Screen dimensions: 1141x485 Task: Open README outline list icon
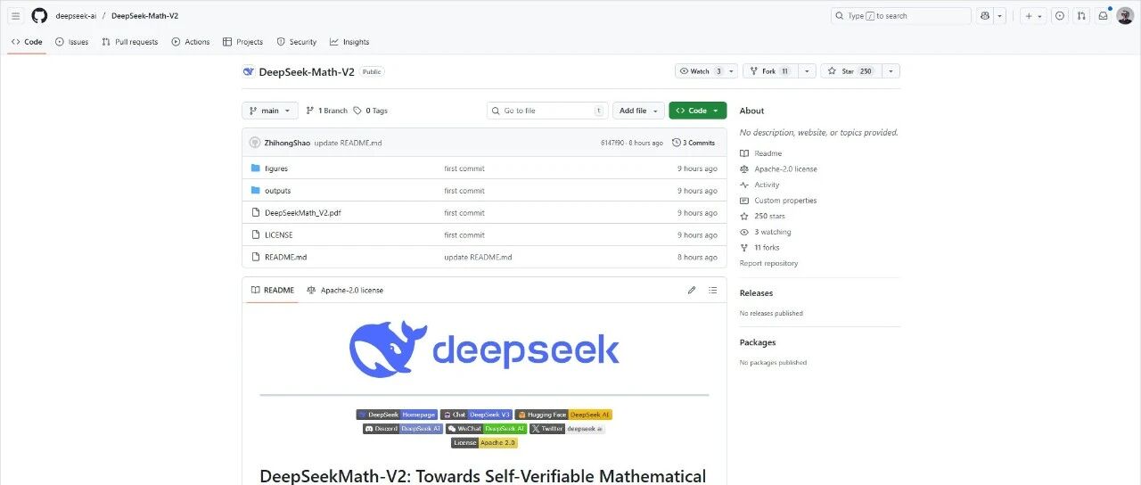coord(712,291)
